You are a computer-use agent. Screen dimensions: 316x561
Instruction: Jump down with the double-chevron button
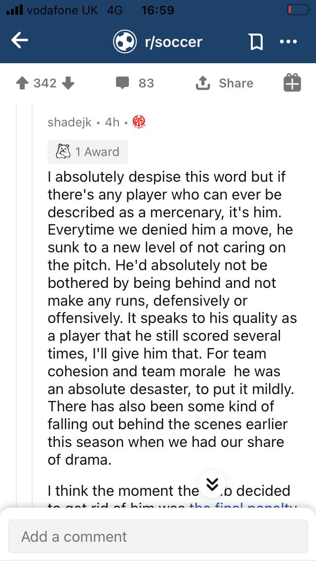pos(212,484)
